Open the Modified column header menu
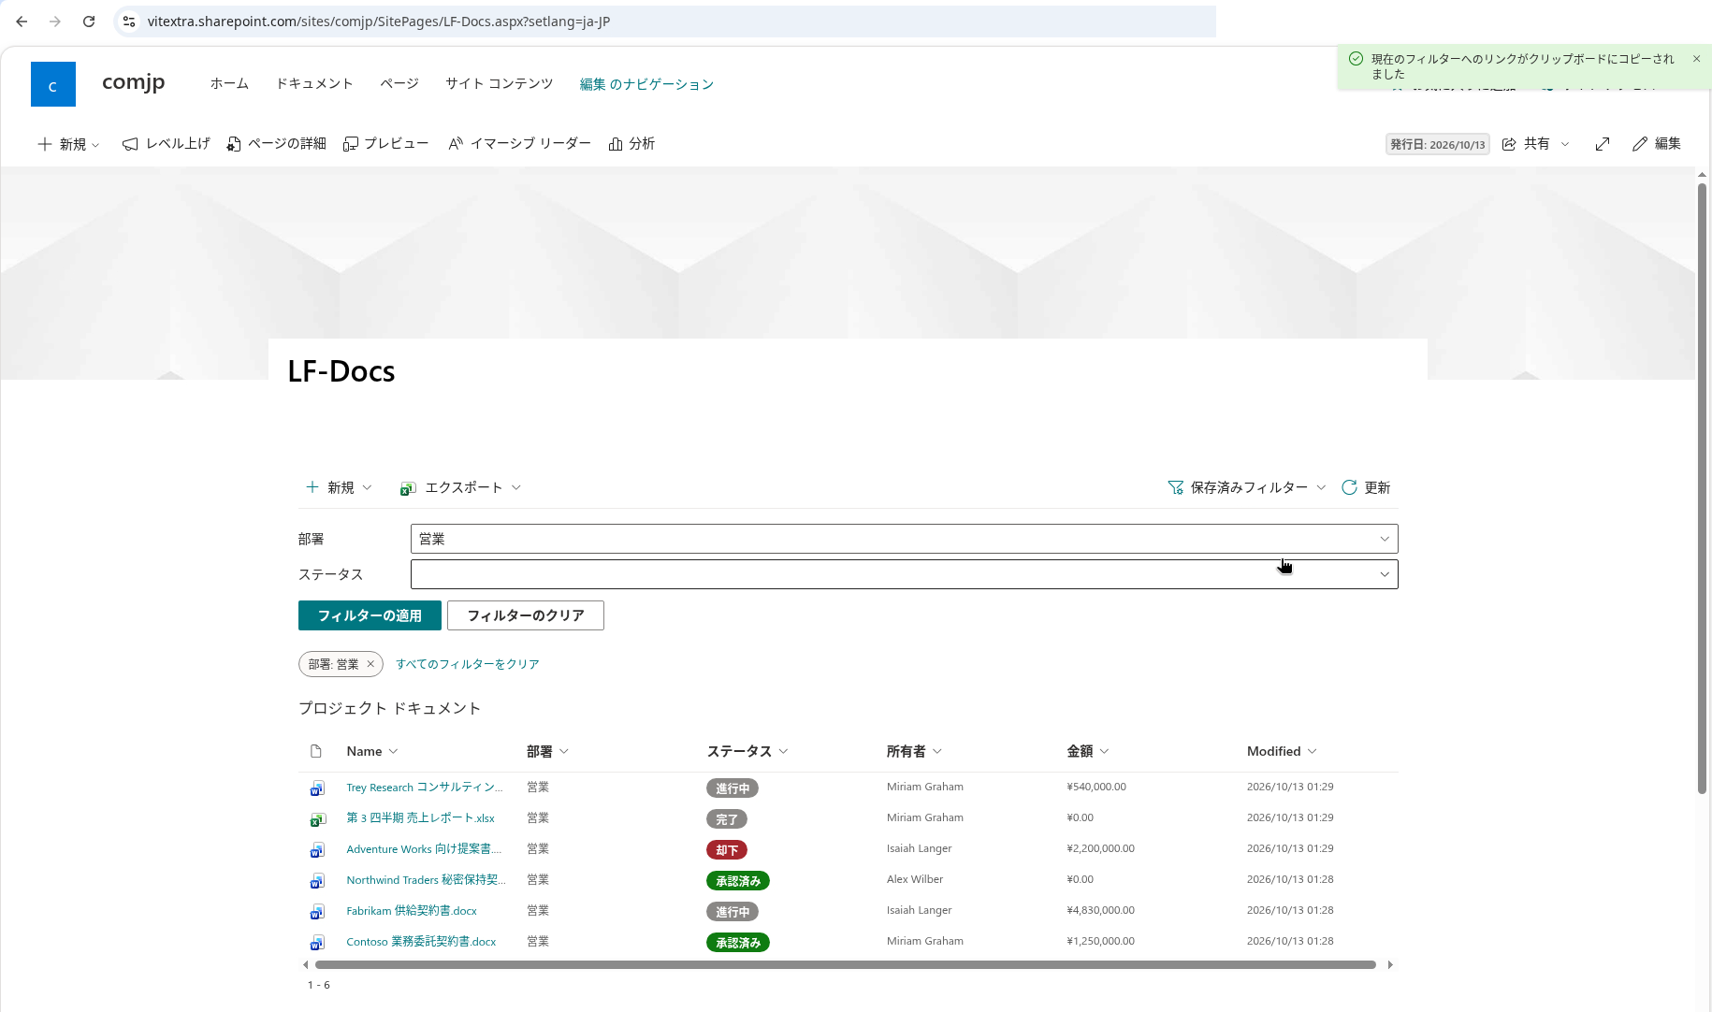1712x1012 pixels. click(1282, 751)
